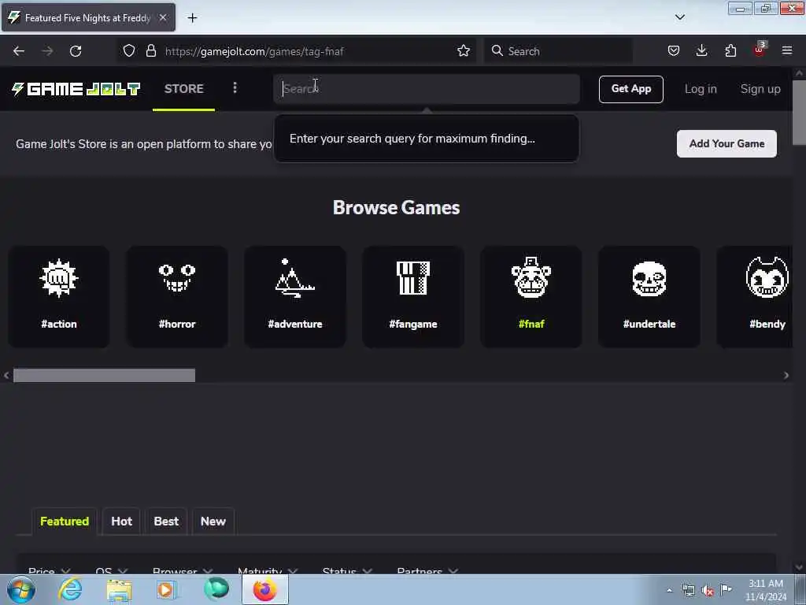Expand the Status filter dropdown

click(347, 570)
